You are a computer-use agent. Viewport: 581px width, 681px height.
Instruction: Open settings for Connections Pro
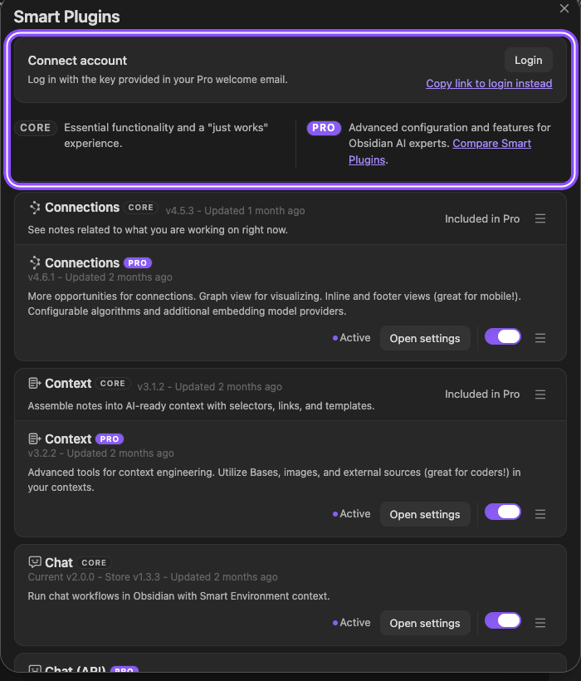[425, 338]
